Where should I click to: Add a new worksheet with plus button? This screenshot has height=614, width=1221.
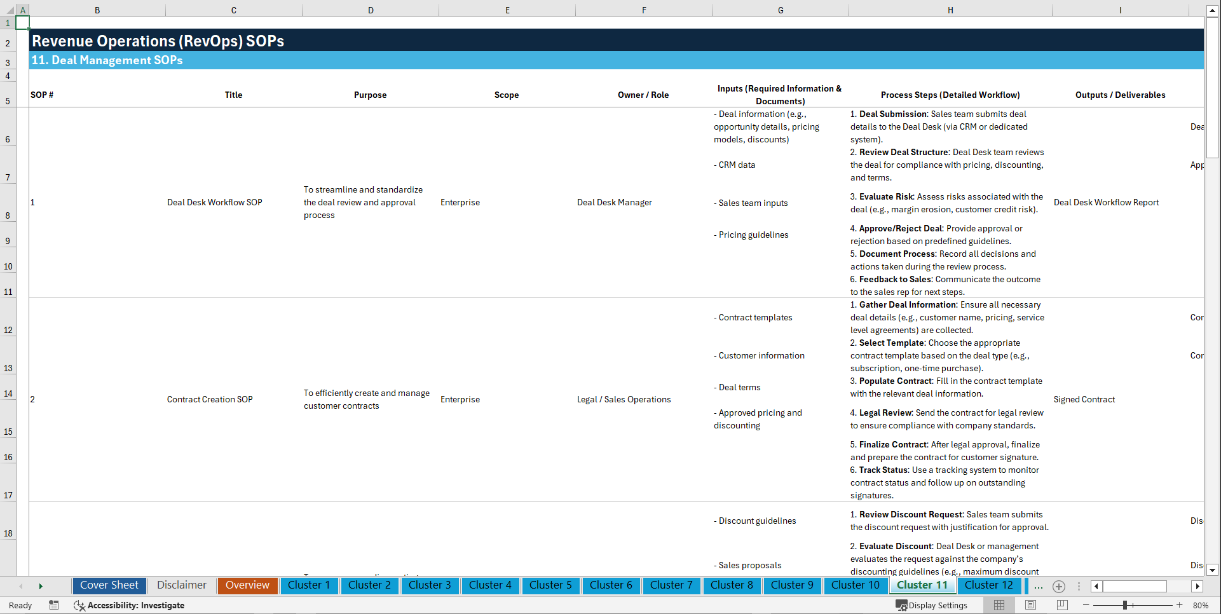click(x=1059, y=587)
